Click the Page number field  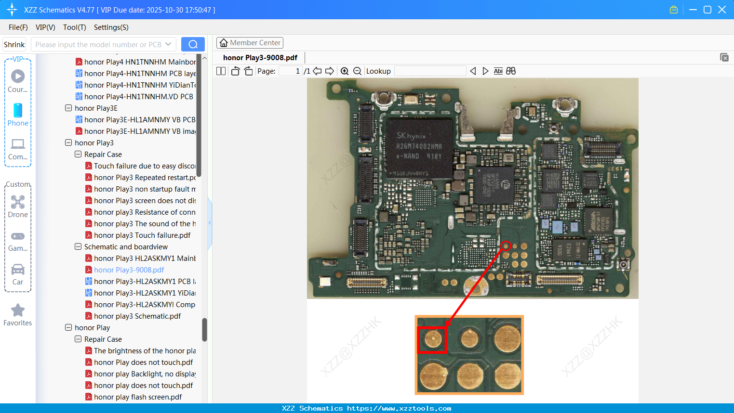[x=290, y=71]
